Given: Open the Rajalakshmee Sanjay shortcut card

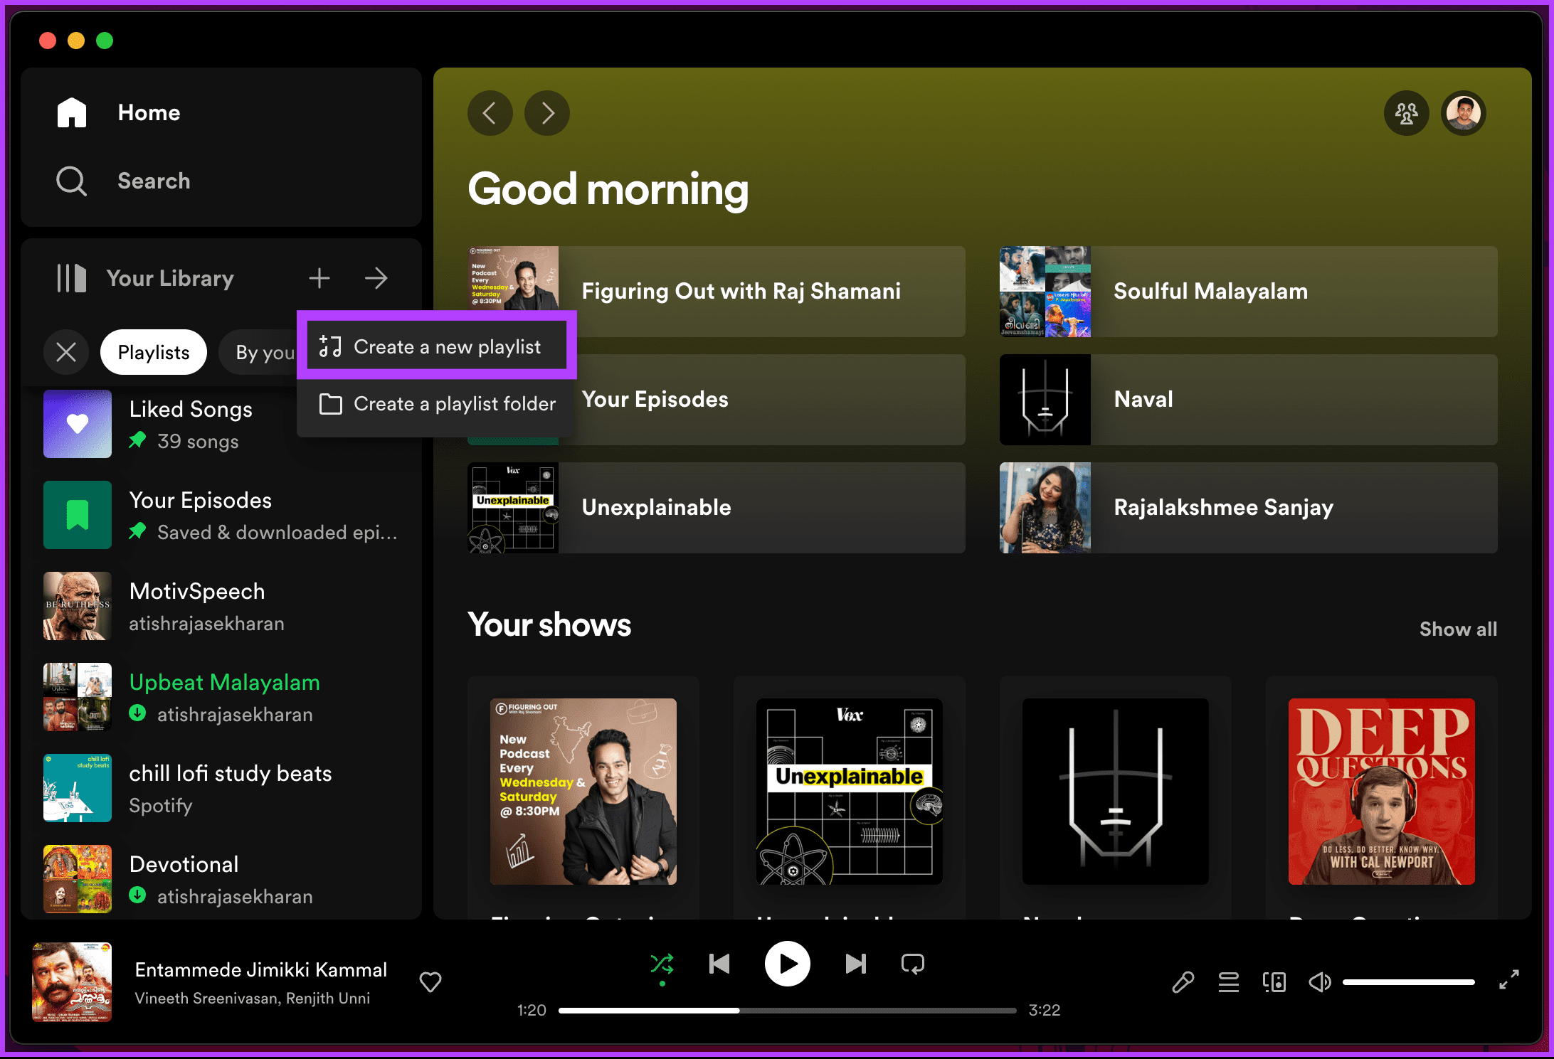Looking at the screenshot, I should click(x=1249, y=508).
